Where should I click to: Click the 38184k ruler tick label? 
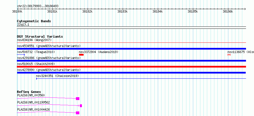158,11
